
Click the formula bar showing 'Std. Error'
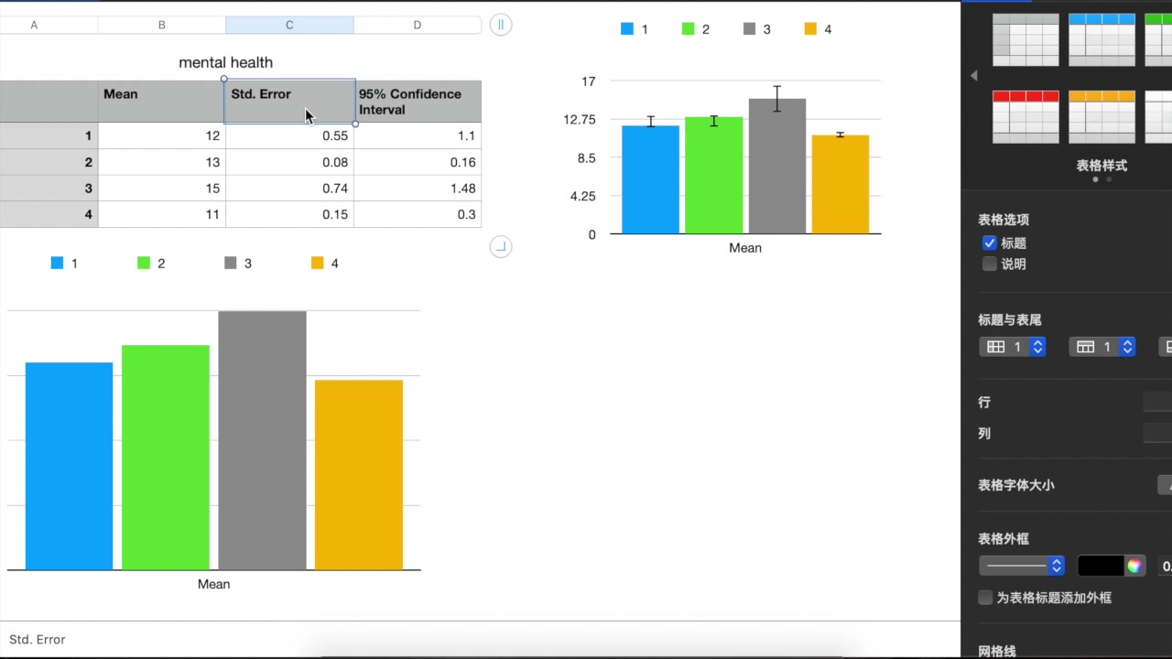click(480, 639)
